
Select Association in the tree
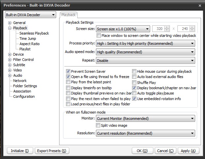tap(22, 91)
